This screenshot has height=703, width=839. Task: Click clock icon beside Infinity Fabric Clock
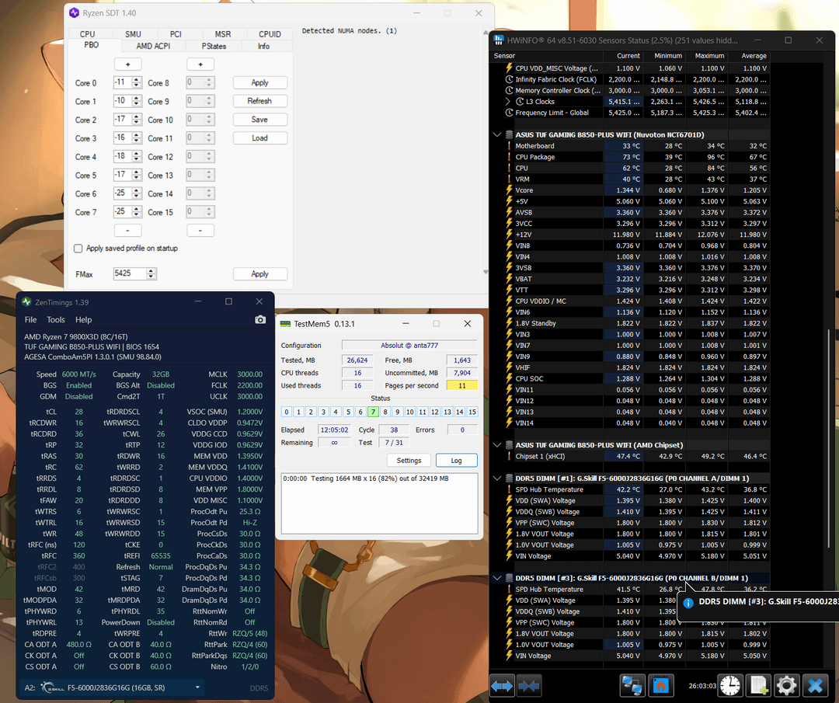tap(510, 79)
